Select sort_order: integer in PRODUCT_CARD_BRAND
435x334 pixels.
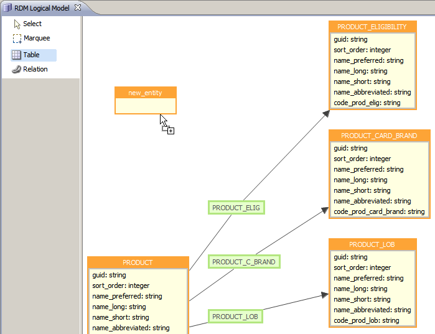(x=362, y=159)
